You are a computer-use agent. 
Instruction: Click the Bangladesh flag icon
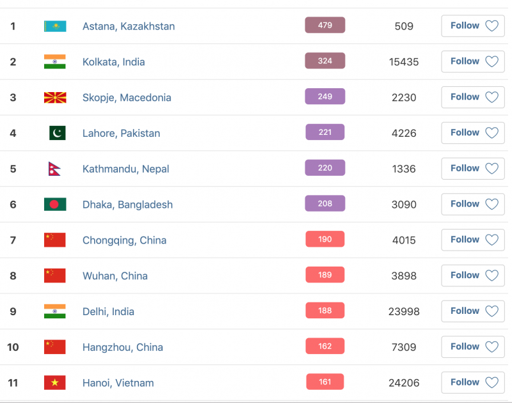click(x=54, y=205)
